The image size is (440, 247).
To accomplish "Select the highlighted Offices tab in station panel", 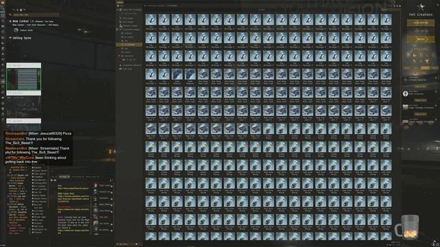I will click(426, 68).
